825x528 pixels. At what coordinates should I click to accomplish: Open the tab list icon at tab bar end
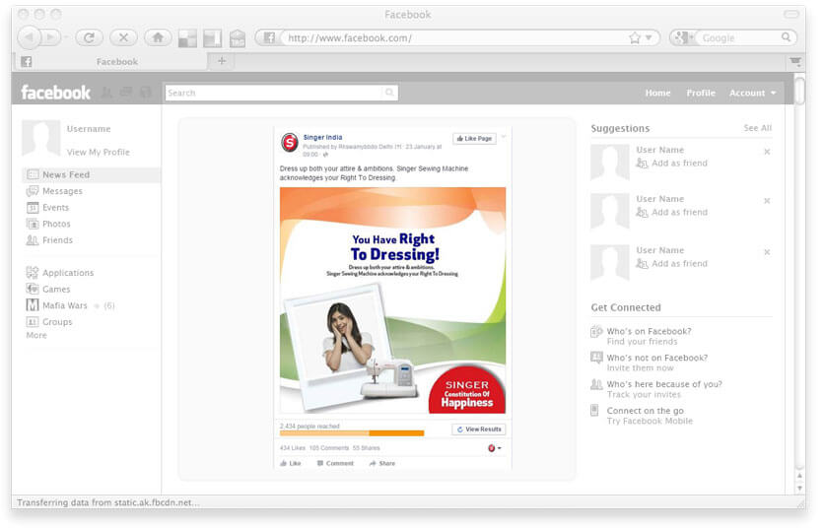pyautogui.click(x=795, y=61)
